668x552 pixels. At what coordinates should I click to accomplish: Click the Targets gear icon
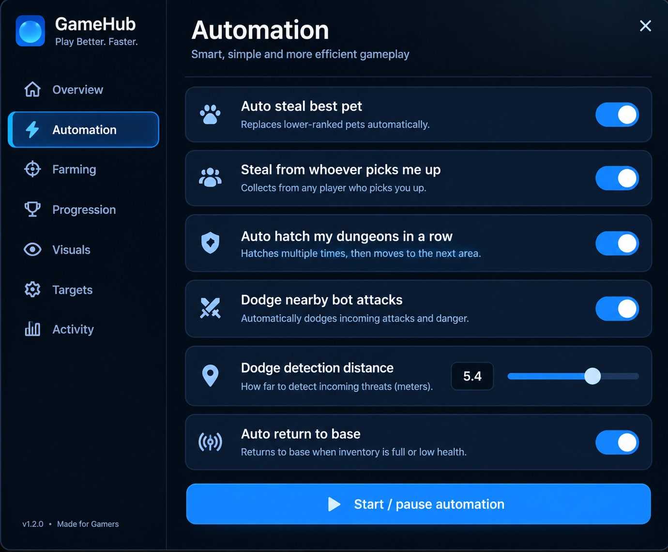[32, 290]
